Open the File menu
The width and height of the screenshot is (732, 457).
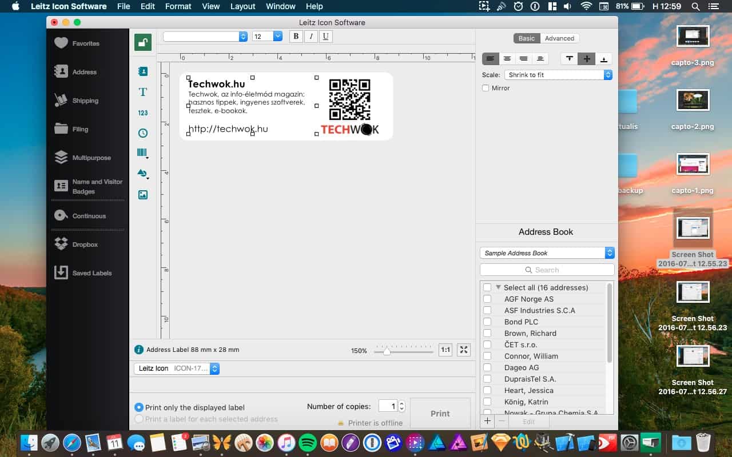(x=124, y=6)
